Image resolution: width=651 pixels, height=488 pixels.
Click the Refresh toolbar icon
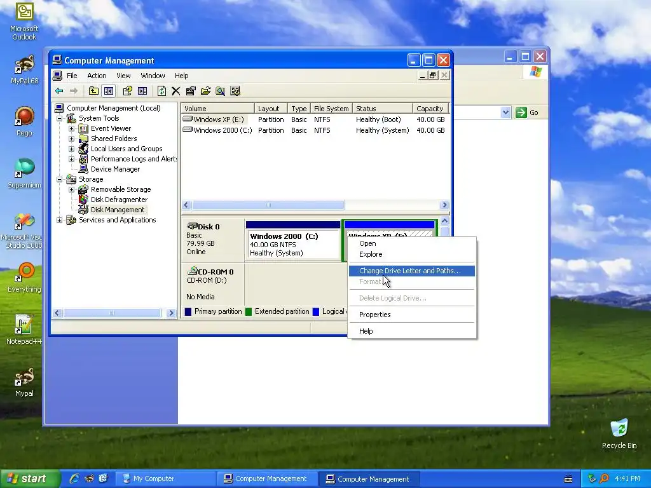click(x=161, y=91)
